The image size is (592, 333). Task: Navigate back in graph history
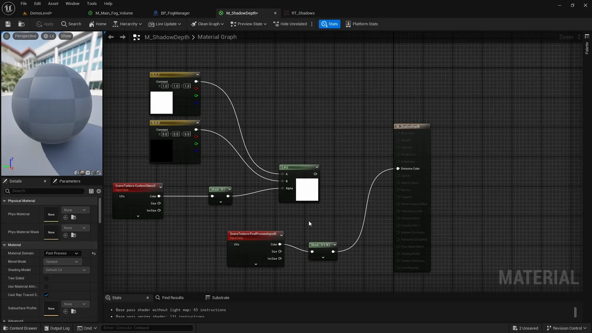click(111, 37)
